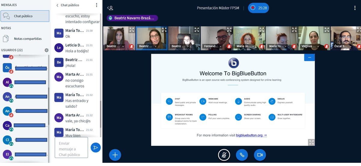Click the chat message '¡Hola!'
This screenshot has width=361, height=166.
(x=70, y=65)
